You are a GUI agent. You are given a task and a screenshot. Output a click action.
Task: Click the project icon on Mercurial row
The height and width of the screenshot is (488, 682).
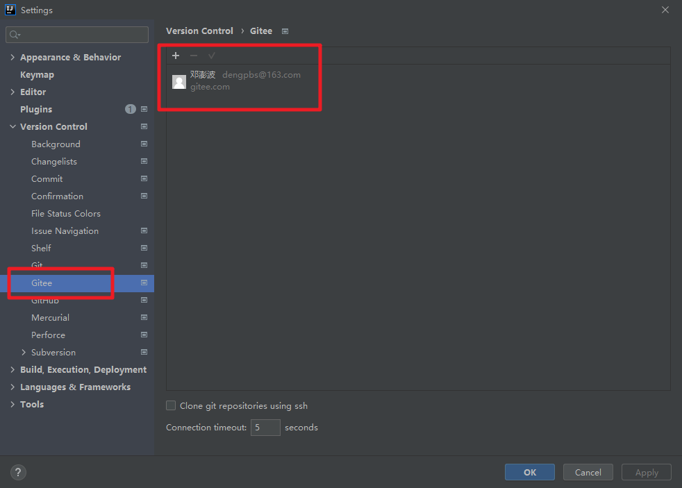click(144, 318)
